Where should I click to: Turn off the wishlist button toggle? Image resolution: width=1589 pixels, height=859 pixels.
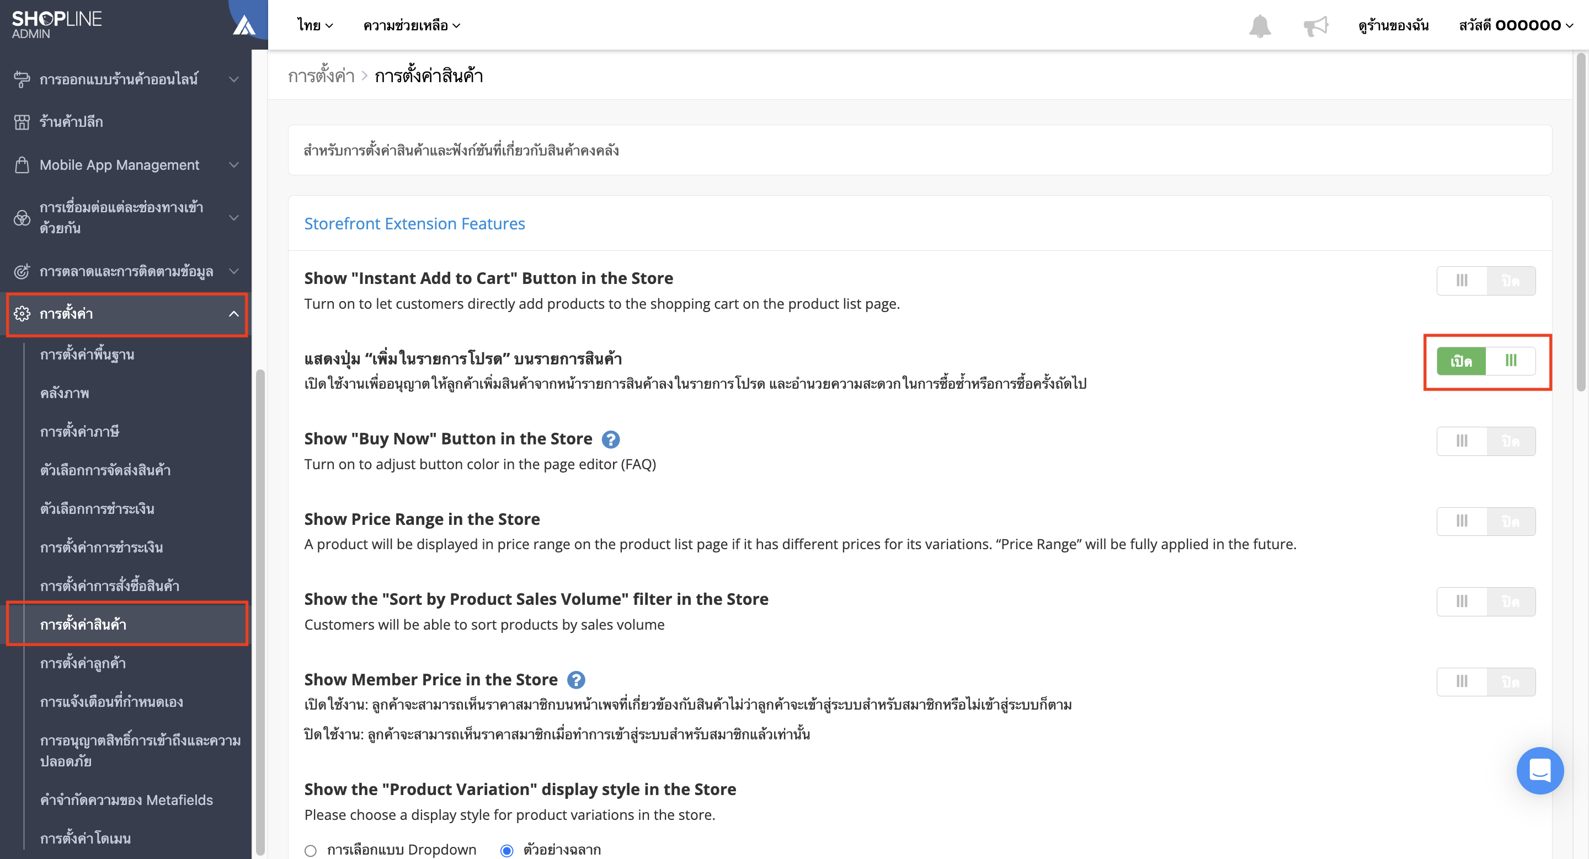click(1485, 361)
